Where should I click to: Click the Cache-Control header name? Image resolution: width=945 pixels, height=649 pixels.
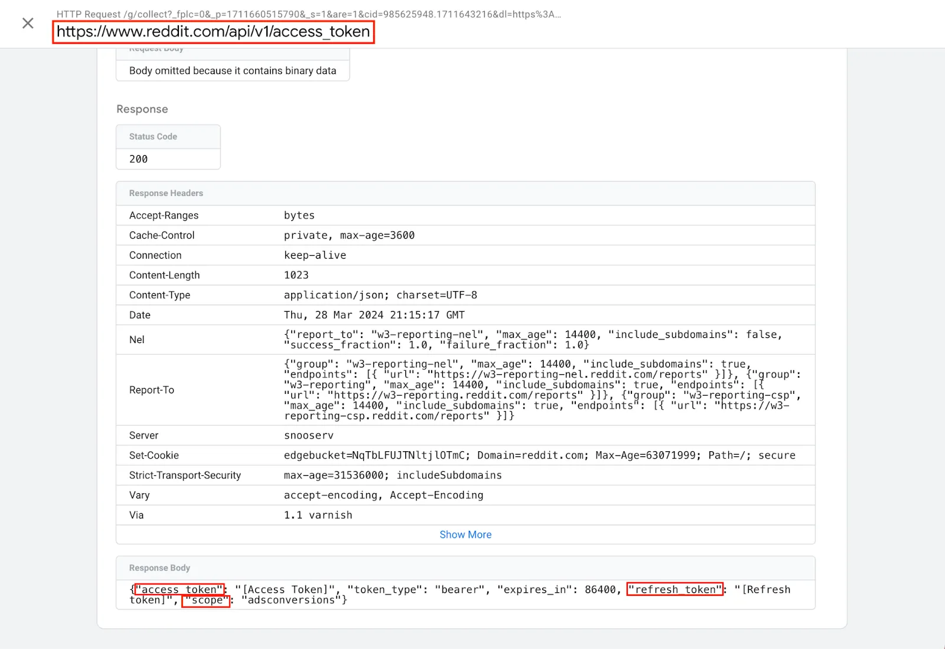point(162,235)
